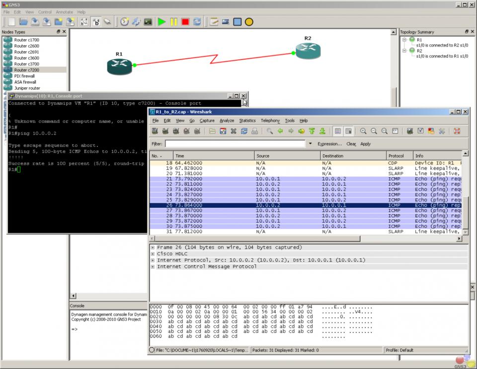Expand Internet Control Message Protocol details
477x369 pixels.
pyautogui.click(x=153, y=267)
